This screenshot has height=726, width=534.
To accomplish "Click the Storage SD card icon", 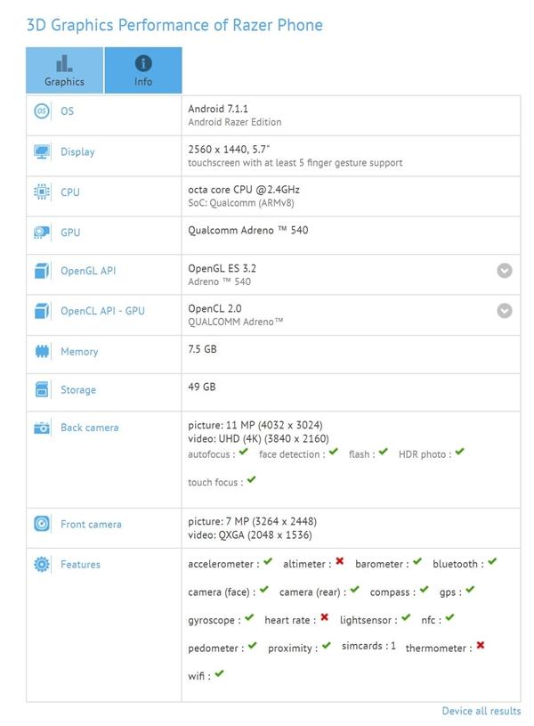I will [42, 390].
